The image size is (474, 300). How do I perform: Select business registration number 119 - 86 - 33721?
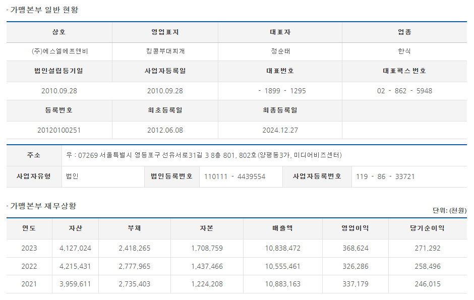point(385,176)
